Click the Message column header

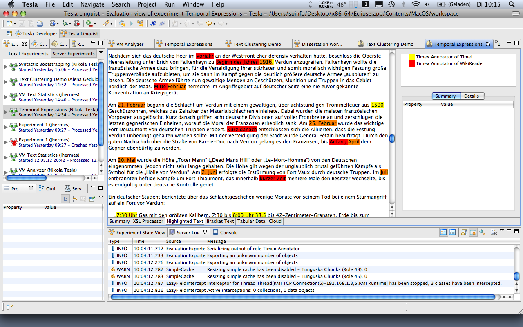point(359,241)
